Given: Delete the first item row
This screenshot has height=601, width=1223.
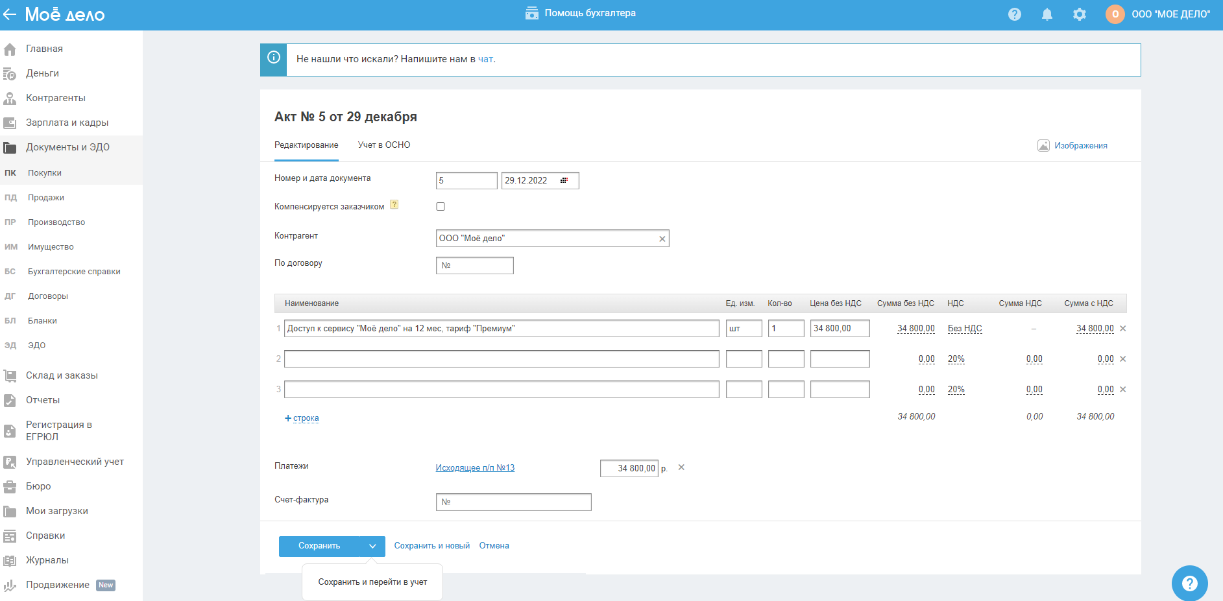Looking at the screenshot, I should click(1123, 329).
